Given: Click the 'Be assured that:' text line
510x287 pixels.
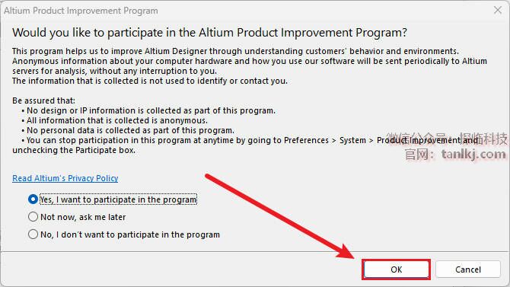Looking at the screenshot, I should pos(43,100).
